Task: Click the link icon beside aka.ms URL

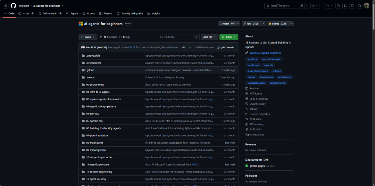Action: (x=247, y=53)
